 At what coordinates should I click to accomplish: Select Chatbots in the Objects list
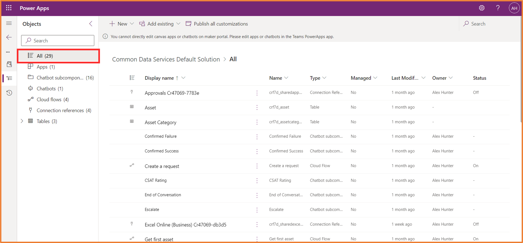coord(46,89)
